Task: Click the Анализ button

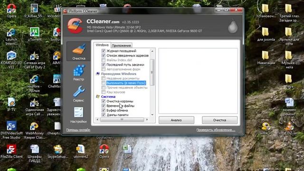Action: (176, 120)
